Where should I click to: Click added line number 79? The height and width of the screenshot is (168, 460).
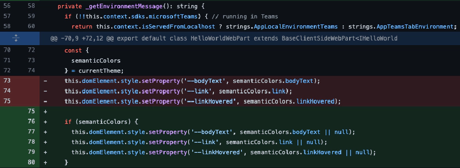point(31,152)
